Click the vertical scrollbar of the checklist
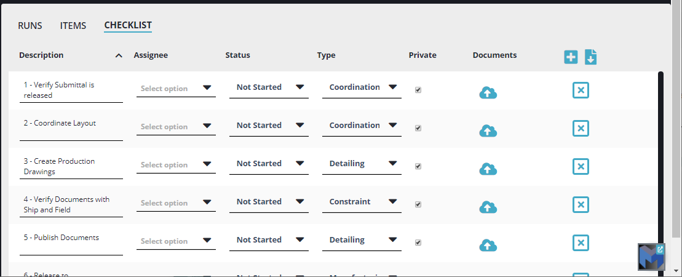The height and width of the screenshot is (277, 682). [x=660, y=154]
